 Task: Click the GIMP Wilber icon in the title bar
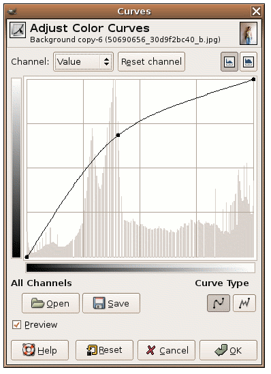click(x=12, y=11)
